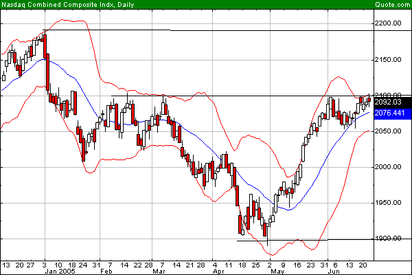The width and height of the screenshot is (412, 275).
Task: Click the Mar month label
Action: 159,272
